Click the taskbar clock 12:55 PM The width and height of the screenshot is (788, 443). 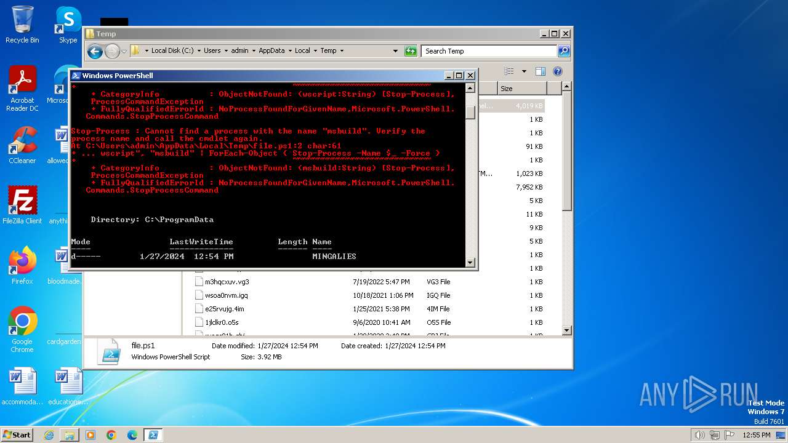coord(756,435)
